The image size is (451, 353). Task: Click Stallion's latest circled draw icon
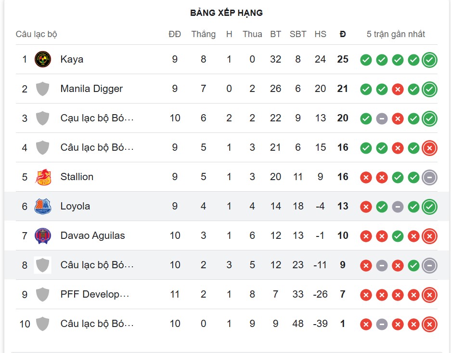click(429, 178)
